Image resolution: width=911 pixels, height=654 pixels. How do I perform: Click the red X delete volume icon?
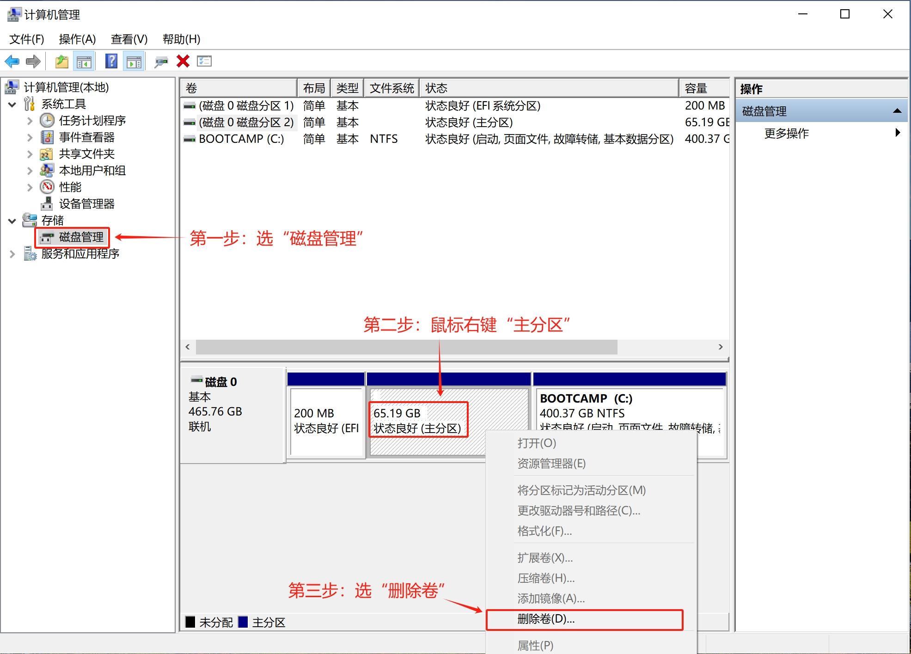point(183,61)
